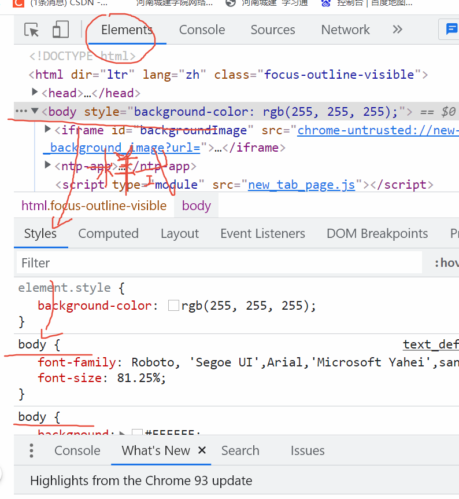Collapse the body element node
The image size is (459, 499).
[x=35, y=111]
